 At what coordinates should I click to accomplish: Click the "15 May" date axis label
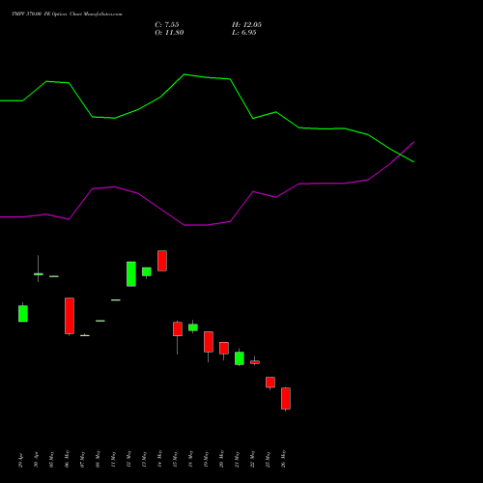click(x=175, y=460)
